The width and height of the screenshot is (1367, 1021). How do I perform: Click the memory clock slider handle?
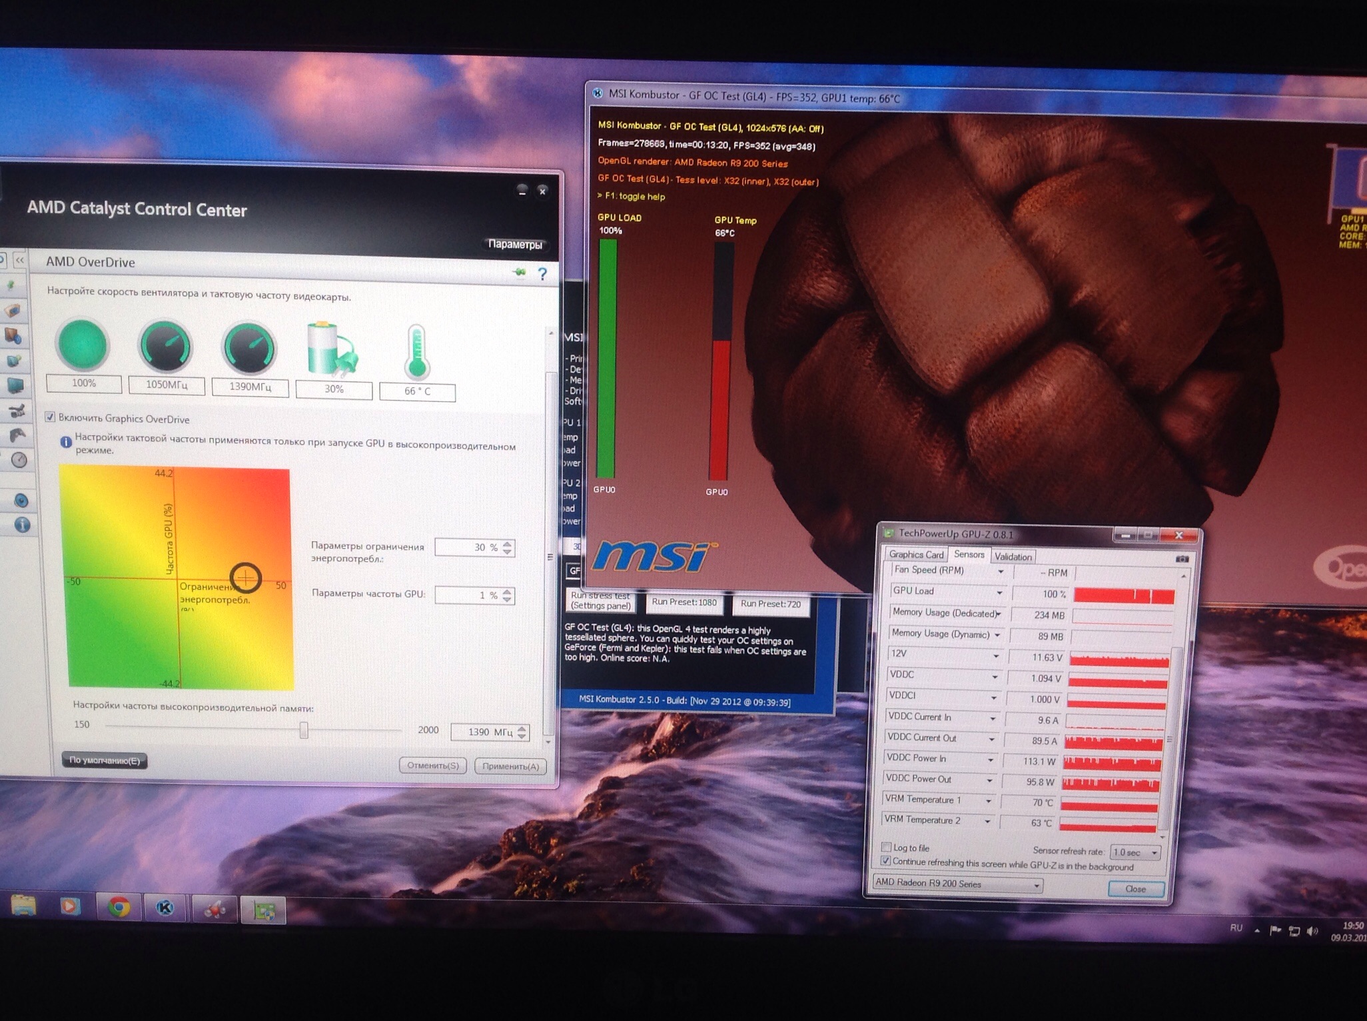pos(304,730)
